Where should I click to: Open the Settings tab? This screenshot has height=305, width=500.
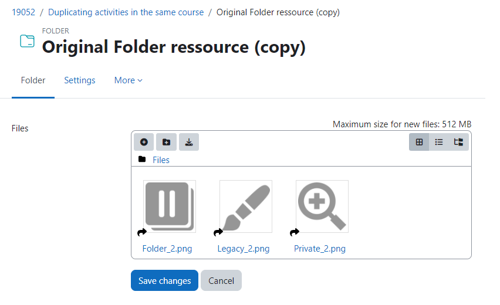80,80
